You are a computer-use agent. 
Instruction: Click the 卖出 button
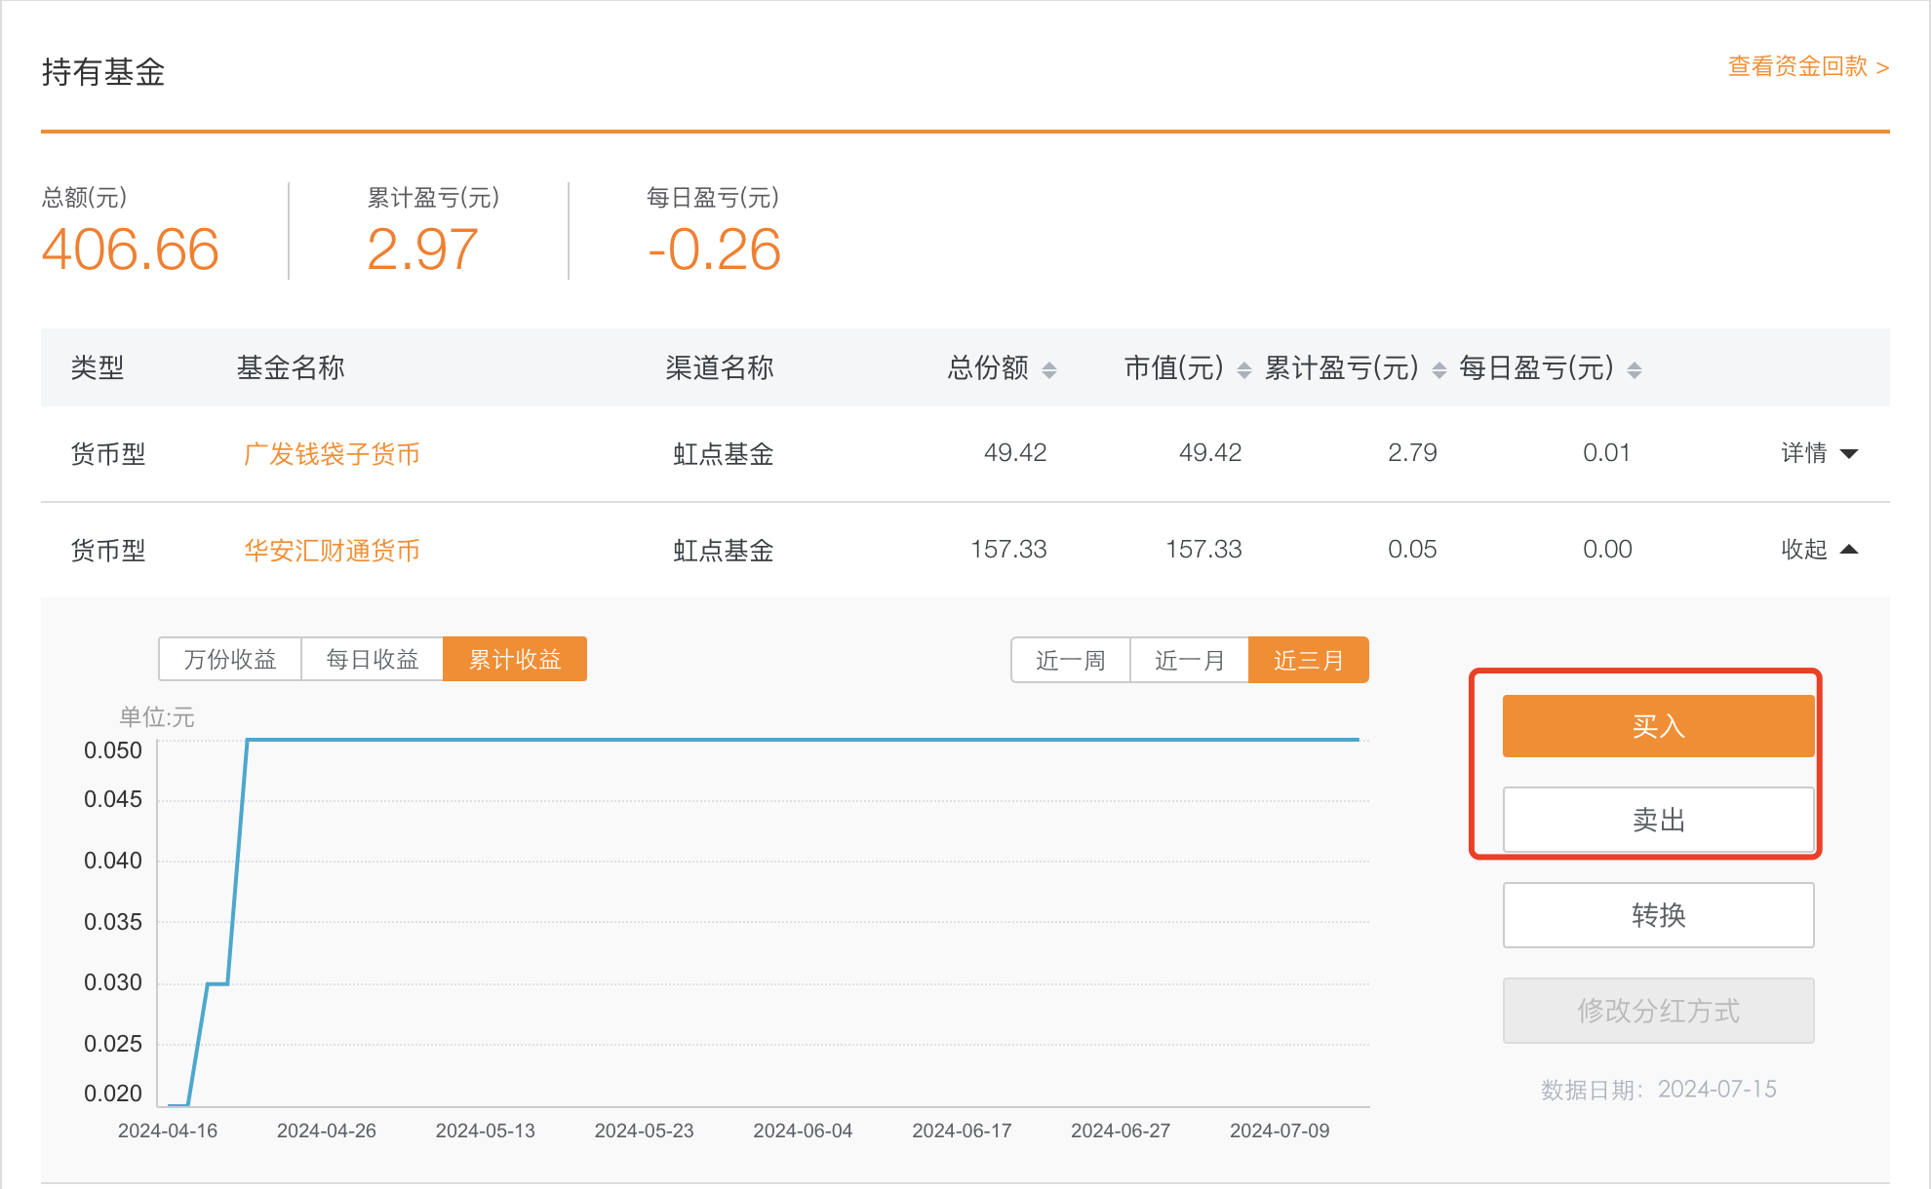coord(1659,820)
